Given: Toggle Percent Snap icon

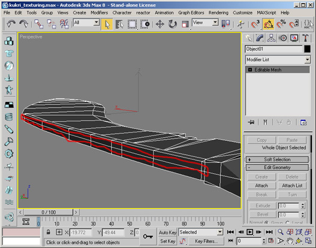Looking at the screenshot, I should [x=281, y=24].
